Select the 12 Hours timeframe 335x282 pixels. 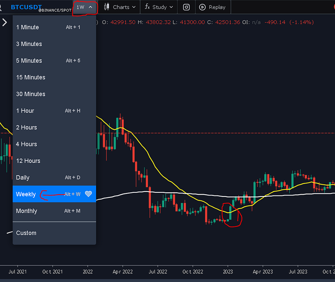(x=54, y=161)
